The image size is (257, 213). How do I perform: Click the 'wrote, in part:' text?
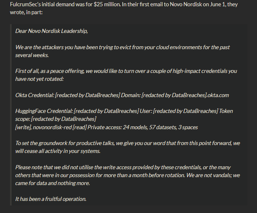26,13
